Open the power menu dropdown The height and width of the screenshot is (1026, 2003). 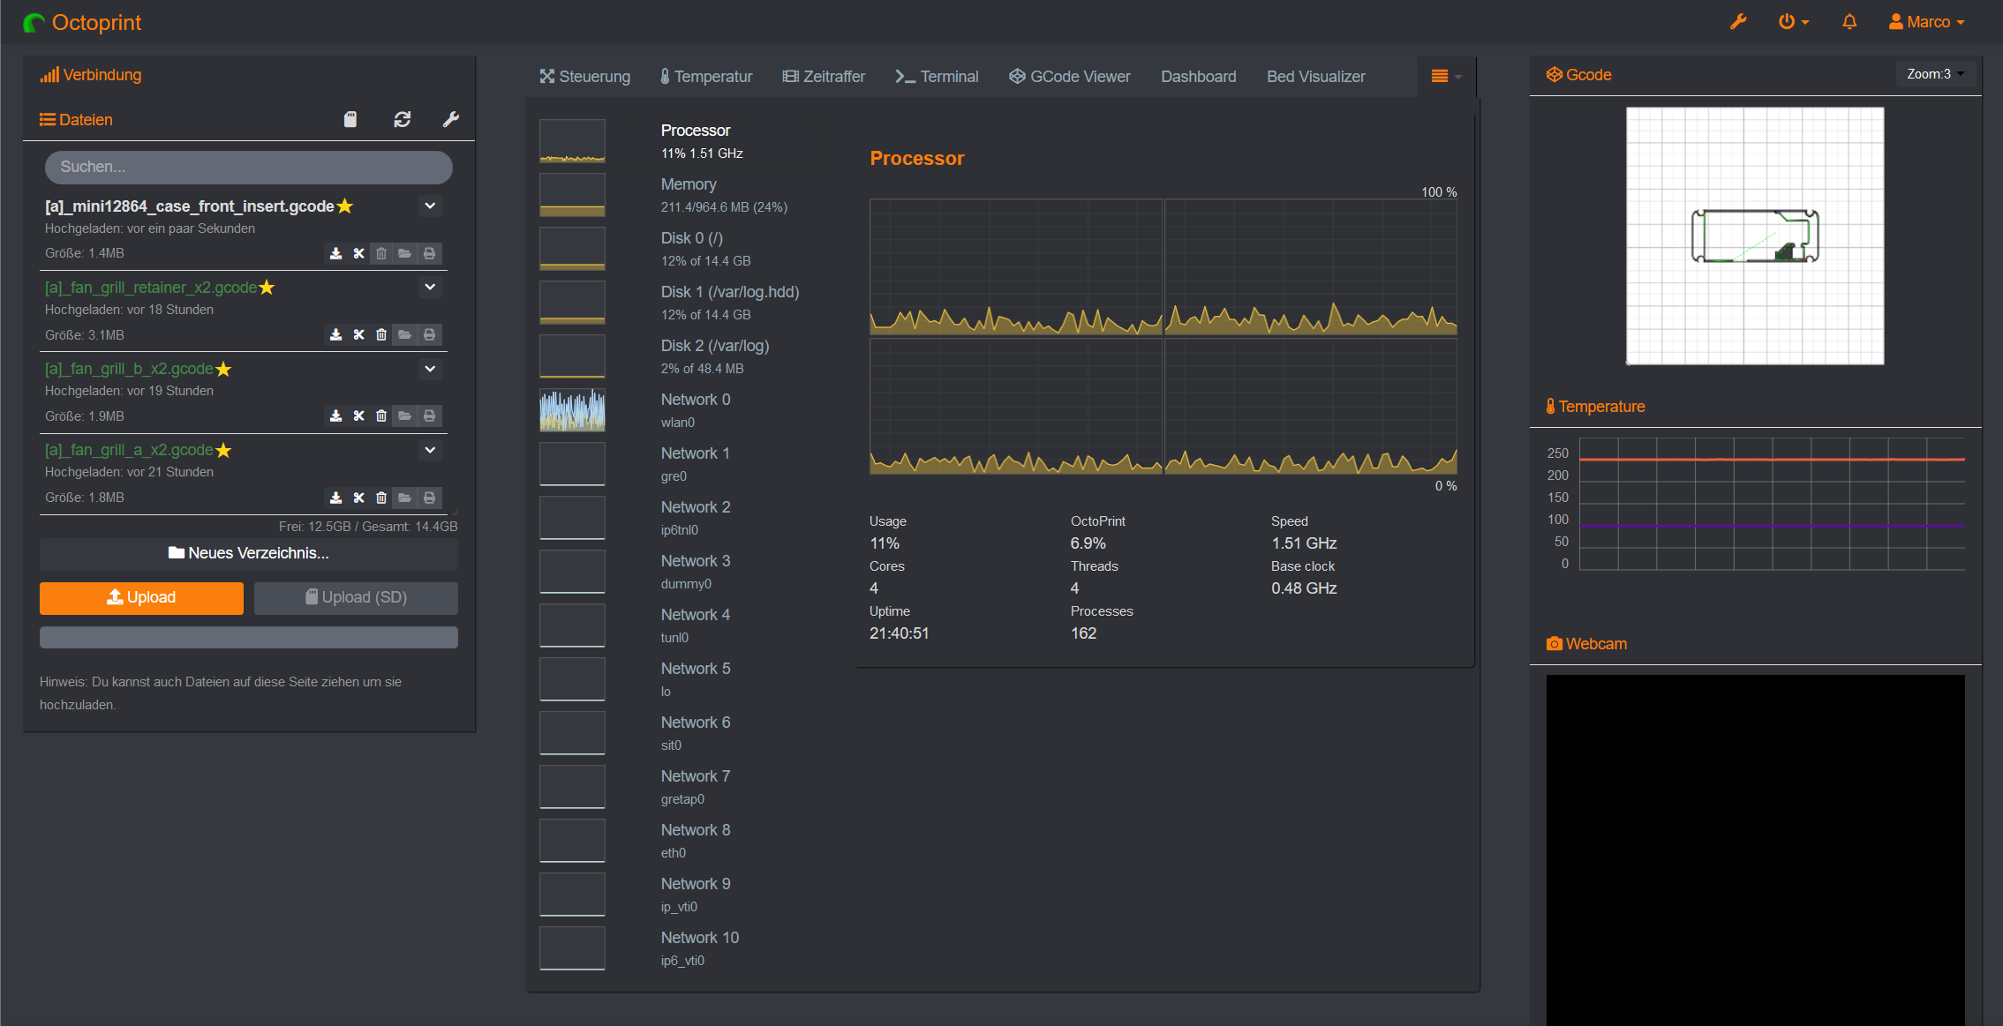(x=1793, y=21)
